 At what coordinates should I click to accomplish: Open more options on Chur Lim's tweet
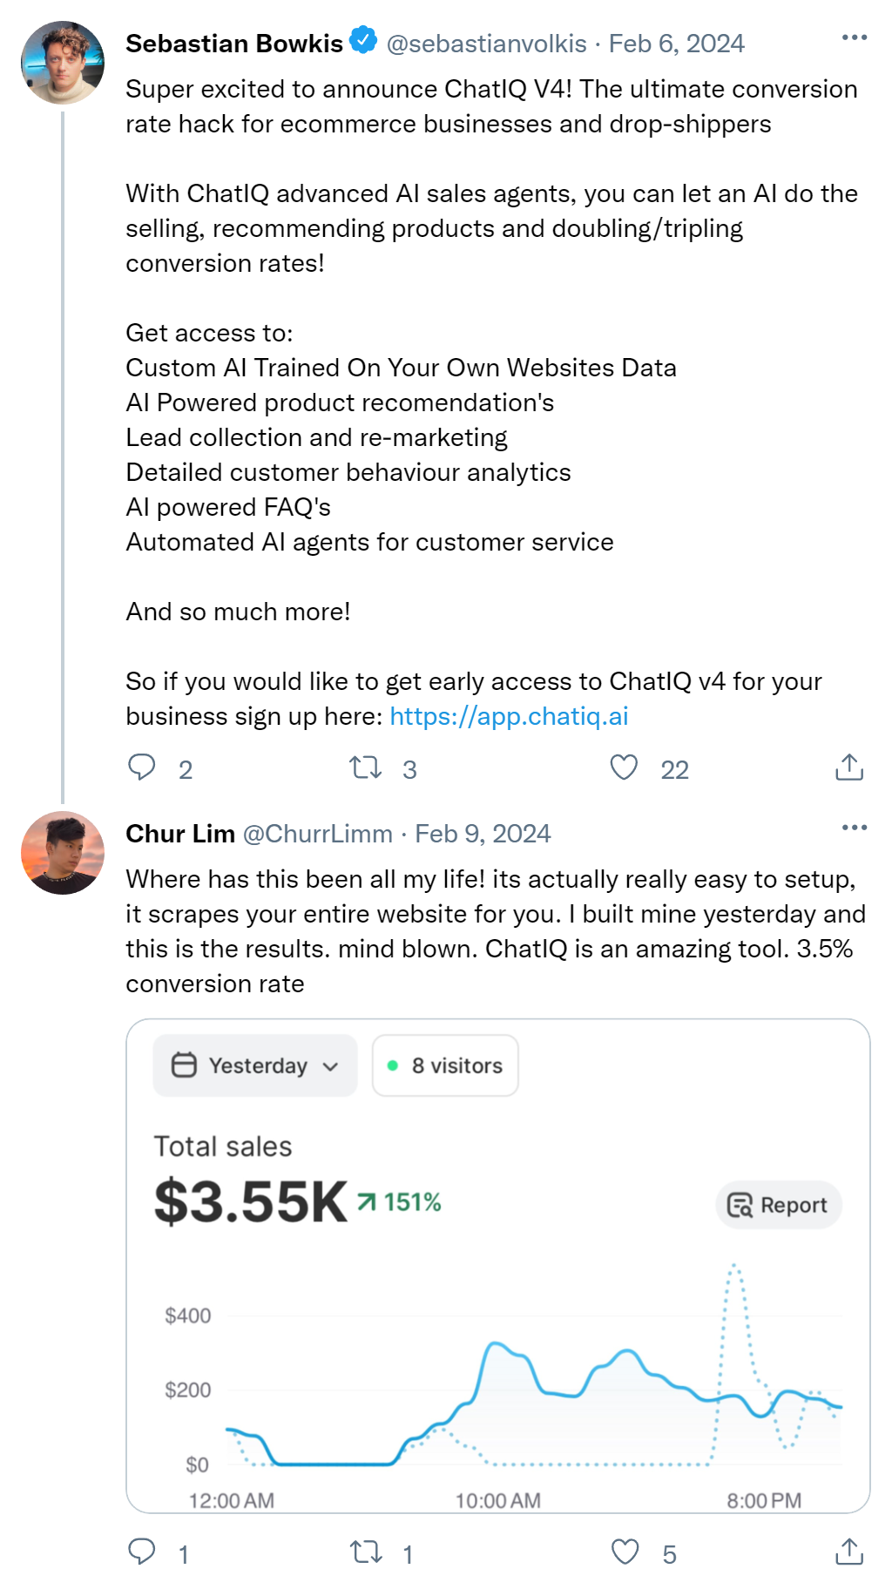855,828
